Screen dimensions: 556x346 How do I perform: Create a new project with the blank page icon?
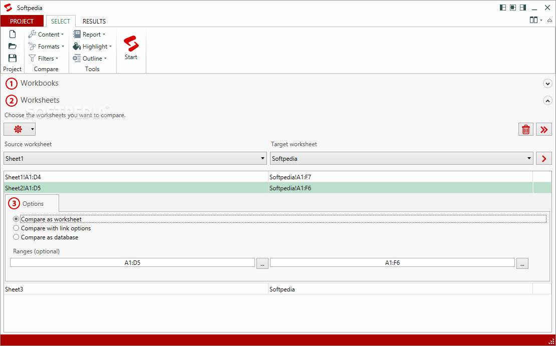click(13, 35)
